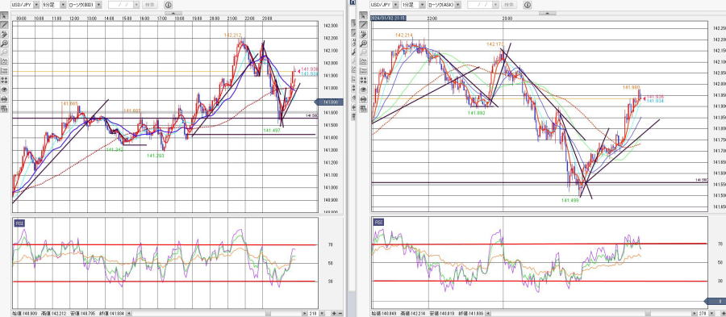Toggle the eye visibility icon in right chart
Image resolution: width=726 pixels, height=317 pixels.
point(364,90)
